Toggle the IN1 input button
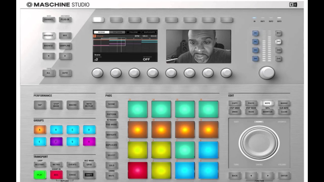The height and width of the screenshot is (182, 324). pos(255,33)
